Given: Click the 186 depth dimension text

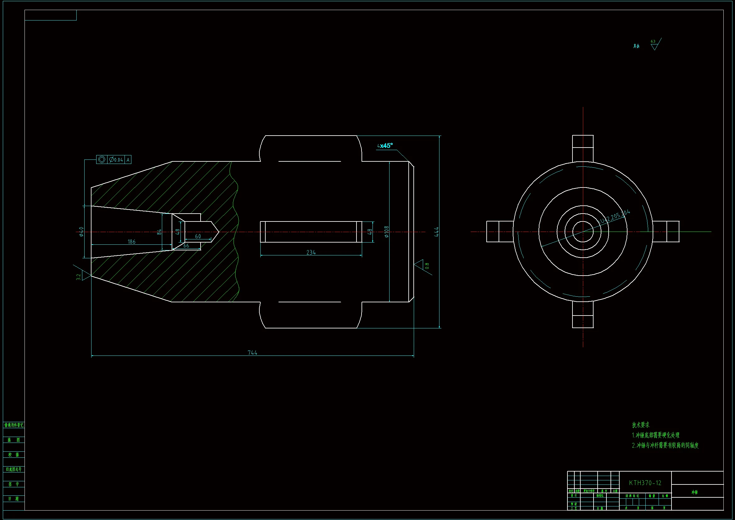Looking at the screenshot, I should coord(132,242).
